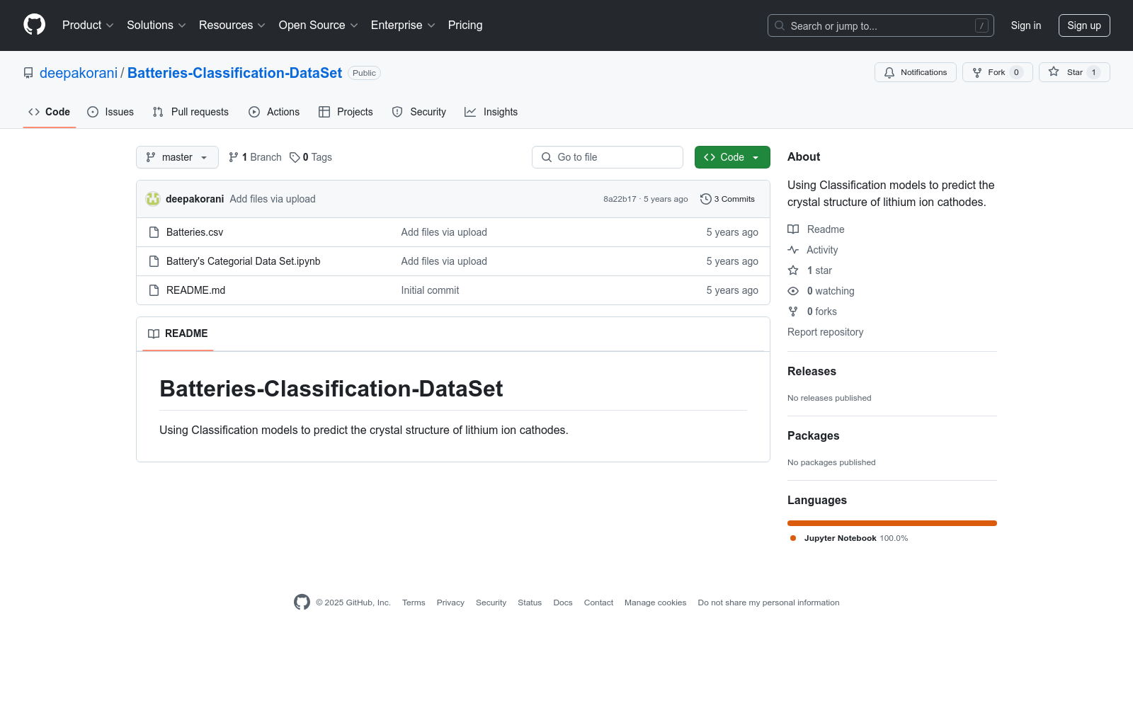
Task: Expand the Open Source menu
Action: click(319, 25)
